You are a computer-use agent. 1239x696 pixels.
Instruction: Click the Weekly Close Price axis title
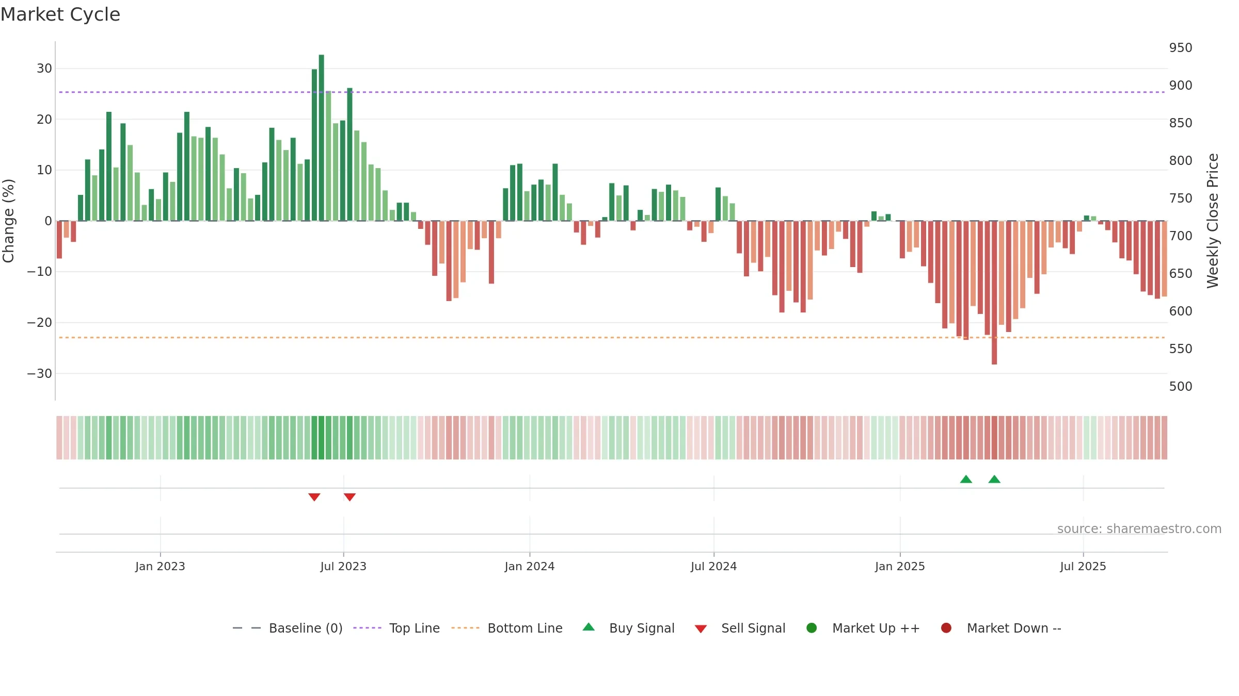point(1213,221)
